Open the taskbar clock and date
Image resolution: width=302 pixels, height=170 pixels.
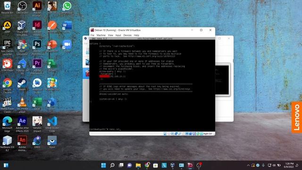click(x=289, y=165)
